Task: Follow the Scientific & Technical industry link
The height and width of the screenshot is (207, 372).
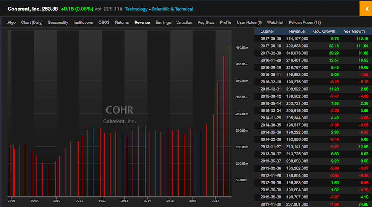Action: click(172, 9)
